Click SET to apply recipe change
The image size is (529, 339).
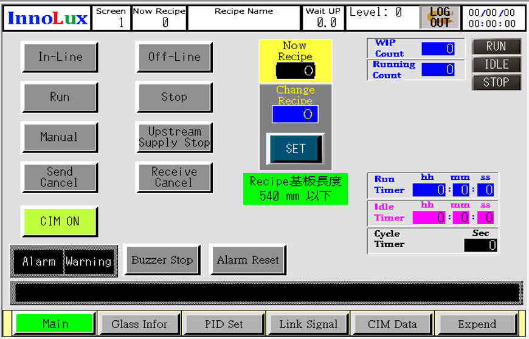[x=296, y=149]
